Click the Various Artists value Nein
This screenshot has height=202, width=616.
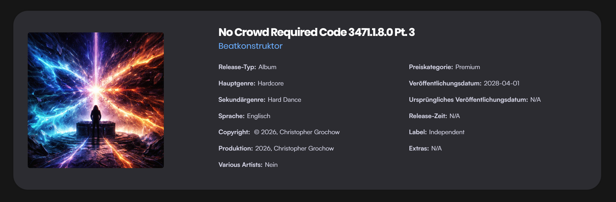click(x=271, y=165)
